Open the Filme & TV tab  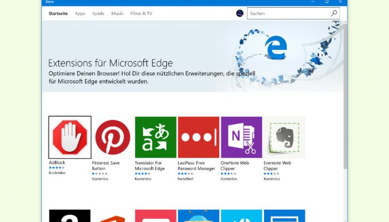(141, 13)
